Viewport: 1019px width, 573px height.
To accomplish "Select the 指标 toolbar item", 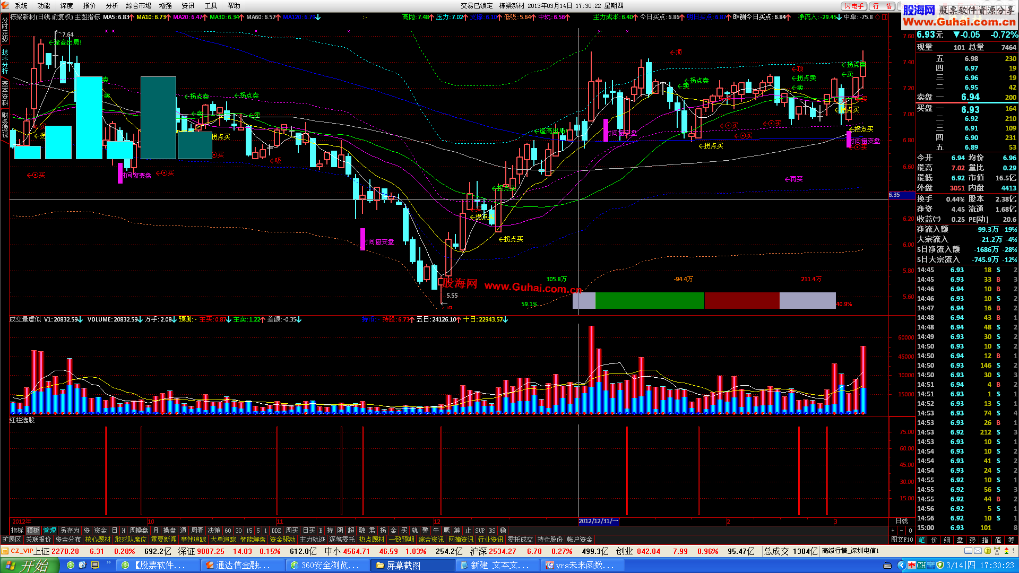I will tap(18, 531).
